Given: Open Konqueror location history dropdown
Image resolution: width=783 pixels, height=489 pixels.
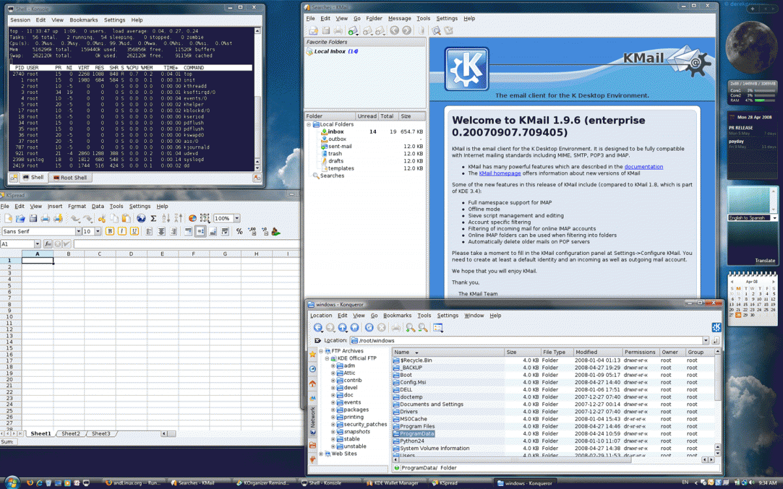Looking at the screenshot, I should click(x=706, y=340).
